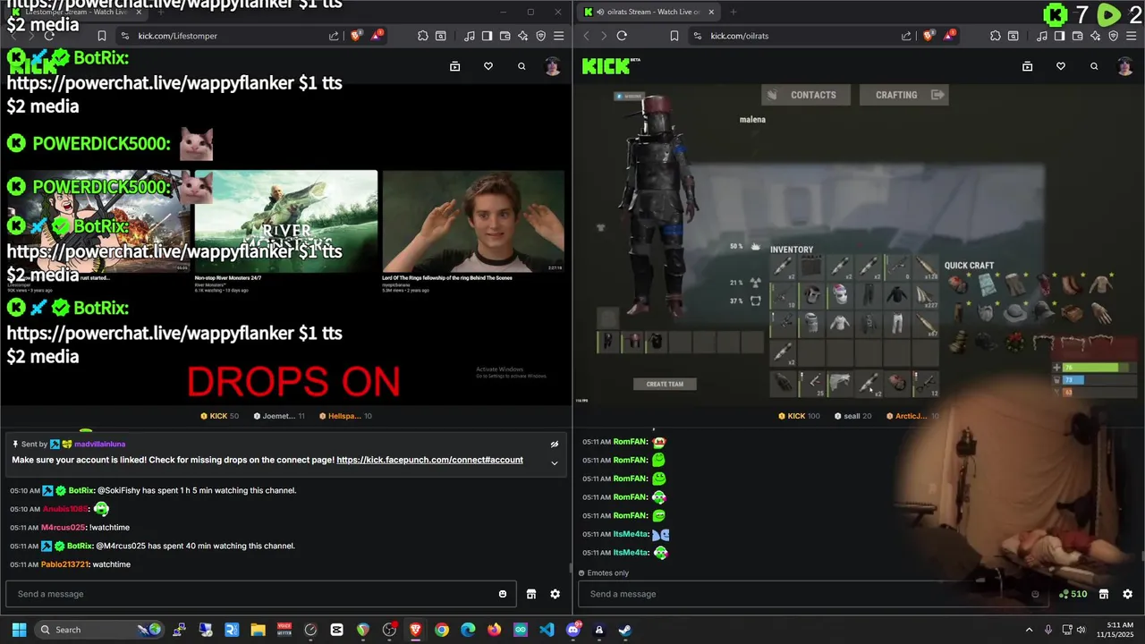1145x644 pixels.
Task: Open Windows Start menu
Action: (19, 630)
